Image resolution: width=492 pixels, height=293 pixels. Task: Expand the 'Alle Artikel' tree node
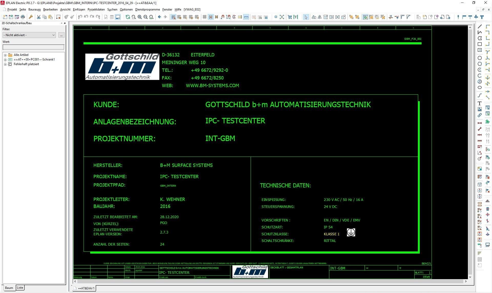pyautogui.click(x=5, y=55)
